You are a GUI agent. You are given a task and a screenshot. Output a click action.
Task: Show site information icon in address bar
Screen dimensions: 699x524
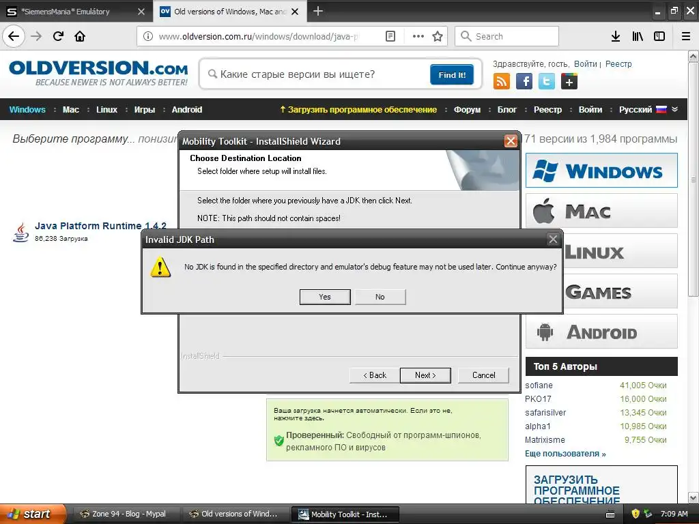click(x=148, y=37)
